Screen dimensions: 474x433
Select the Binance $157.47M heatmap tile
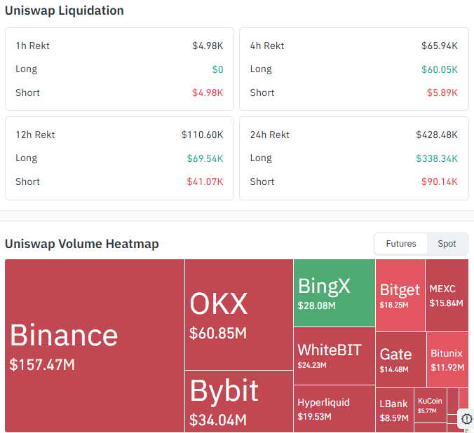click(95, 345)
